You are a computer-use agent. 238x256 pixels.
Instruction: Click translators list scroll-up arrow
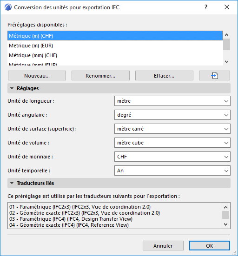coord(225,207)
